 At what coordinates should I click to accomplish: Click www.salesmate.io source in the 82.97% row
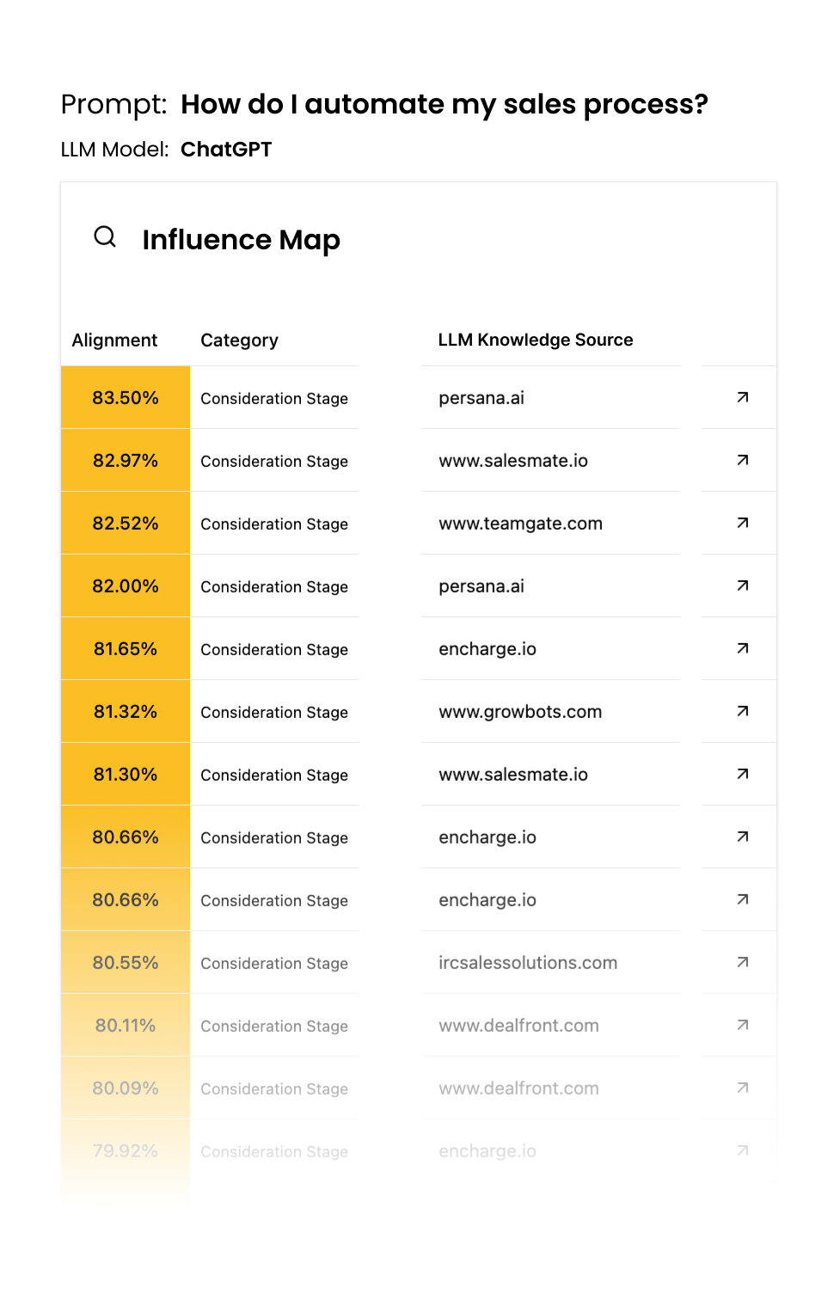point(513,461)
